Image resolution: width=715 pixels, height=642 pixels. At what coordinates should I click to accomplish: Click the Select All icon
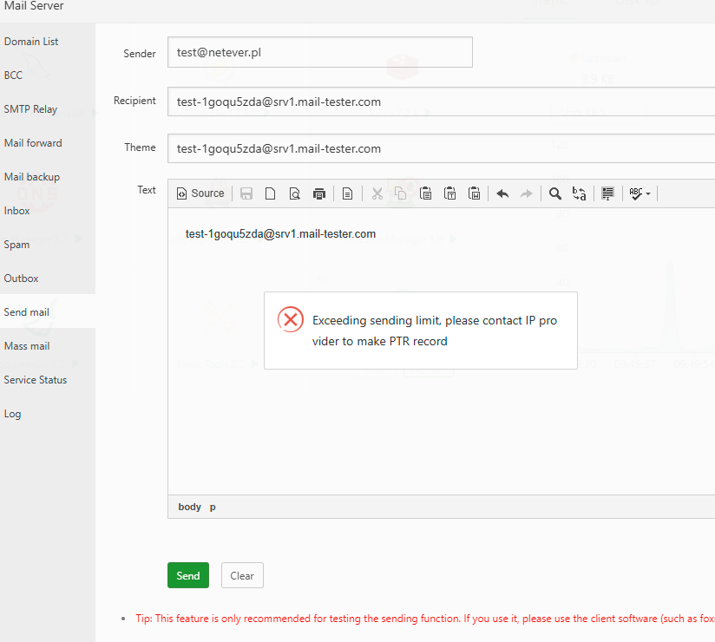(x=607, y=193)
